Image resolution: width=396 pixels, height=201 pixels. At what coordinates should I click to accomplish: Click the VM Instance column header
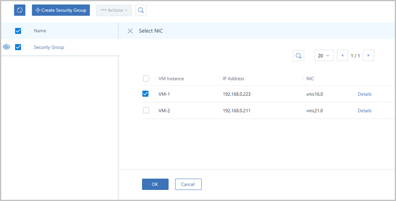click(171, 79)
